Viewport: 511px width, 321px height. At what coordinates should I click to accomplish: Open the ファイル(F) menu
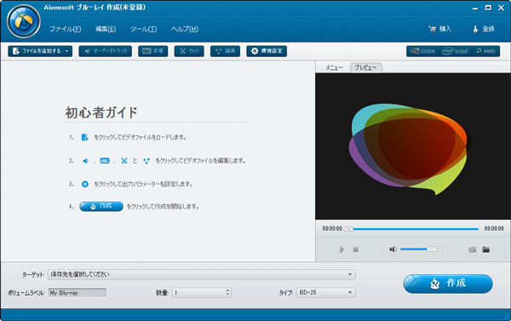[x=66, y=29]
